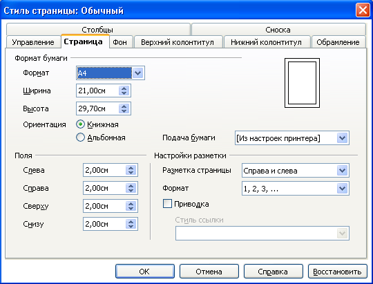
Task: Click into the Ширина width field
Action: pos(98,91)
